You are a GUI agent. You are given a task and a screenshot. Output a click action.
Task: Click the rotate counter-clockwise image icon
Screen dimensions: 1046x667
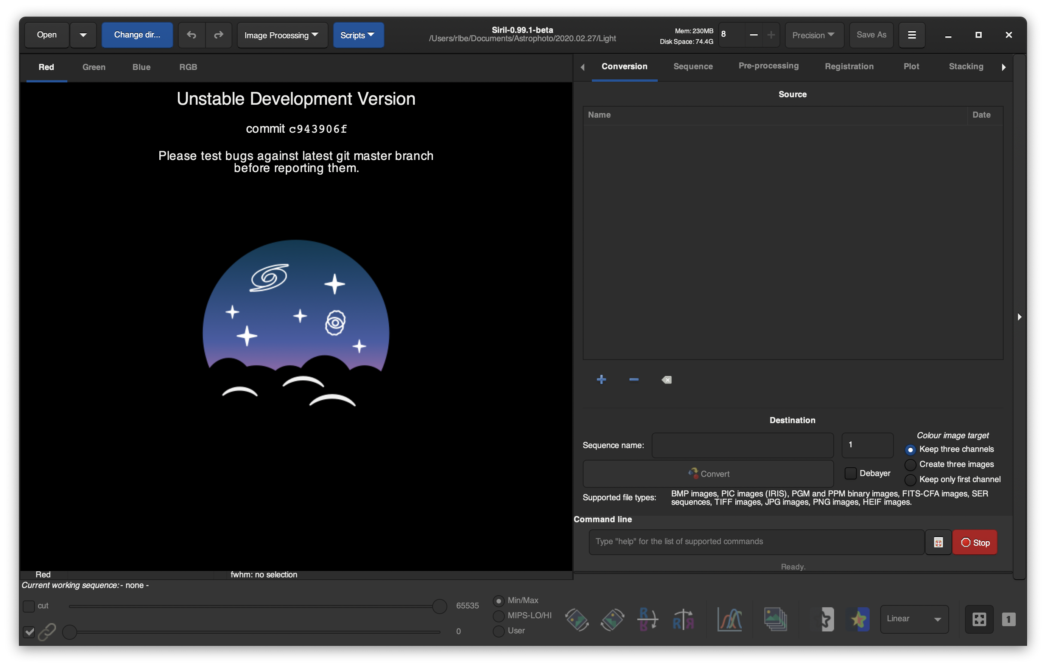tap(576, 619)
